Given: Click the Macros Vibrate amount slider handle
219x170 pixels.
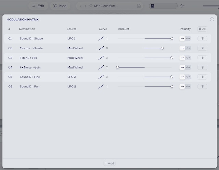Looking at the screenshot, I should point(162,48).
